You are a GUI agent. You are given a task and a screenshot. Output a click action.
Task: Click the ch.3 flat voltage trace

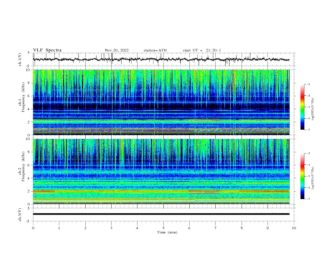coord(161,214)
